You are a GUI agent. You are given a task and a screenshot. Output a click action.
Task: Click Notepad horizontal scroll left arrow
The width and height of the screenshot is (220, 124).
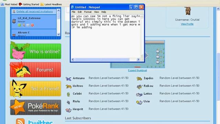(x=73, y=60)
